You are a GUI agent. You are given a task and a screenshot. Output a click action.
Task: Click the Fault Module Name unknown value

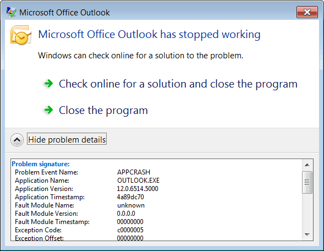coord(131,205)
